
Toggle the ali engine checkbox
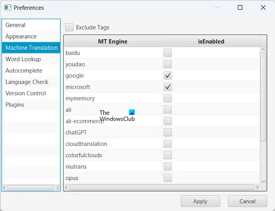(167, 110)
